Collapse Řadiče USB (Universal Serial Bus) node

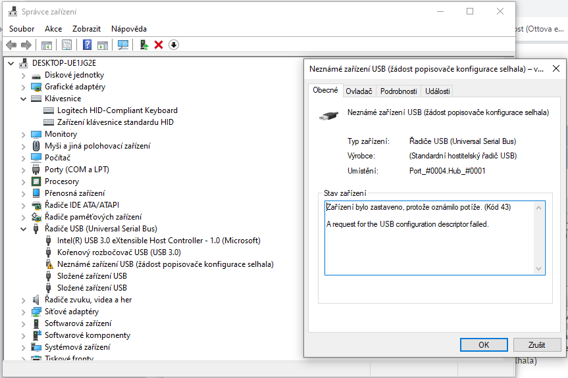24,229
